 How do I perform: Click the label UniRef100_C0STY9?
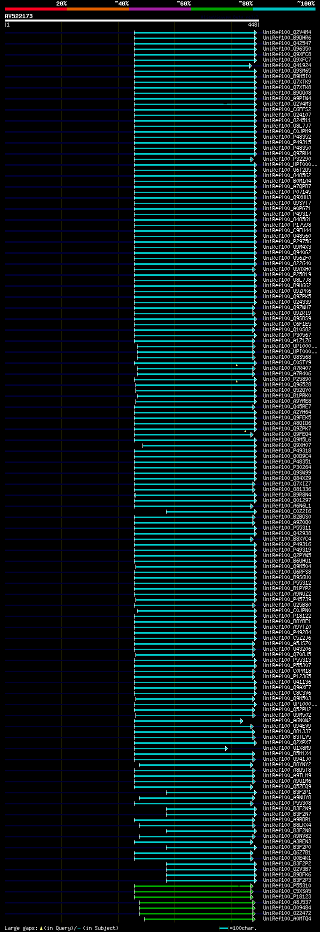pyautogui.click(x=287, y=363)
